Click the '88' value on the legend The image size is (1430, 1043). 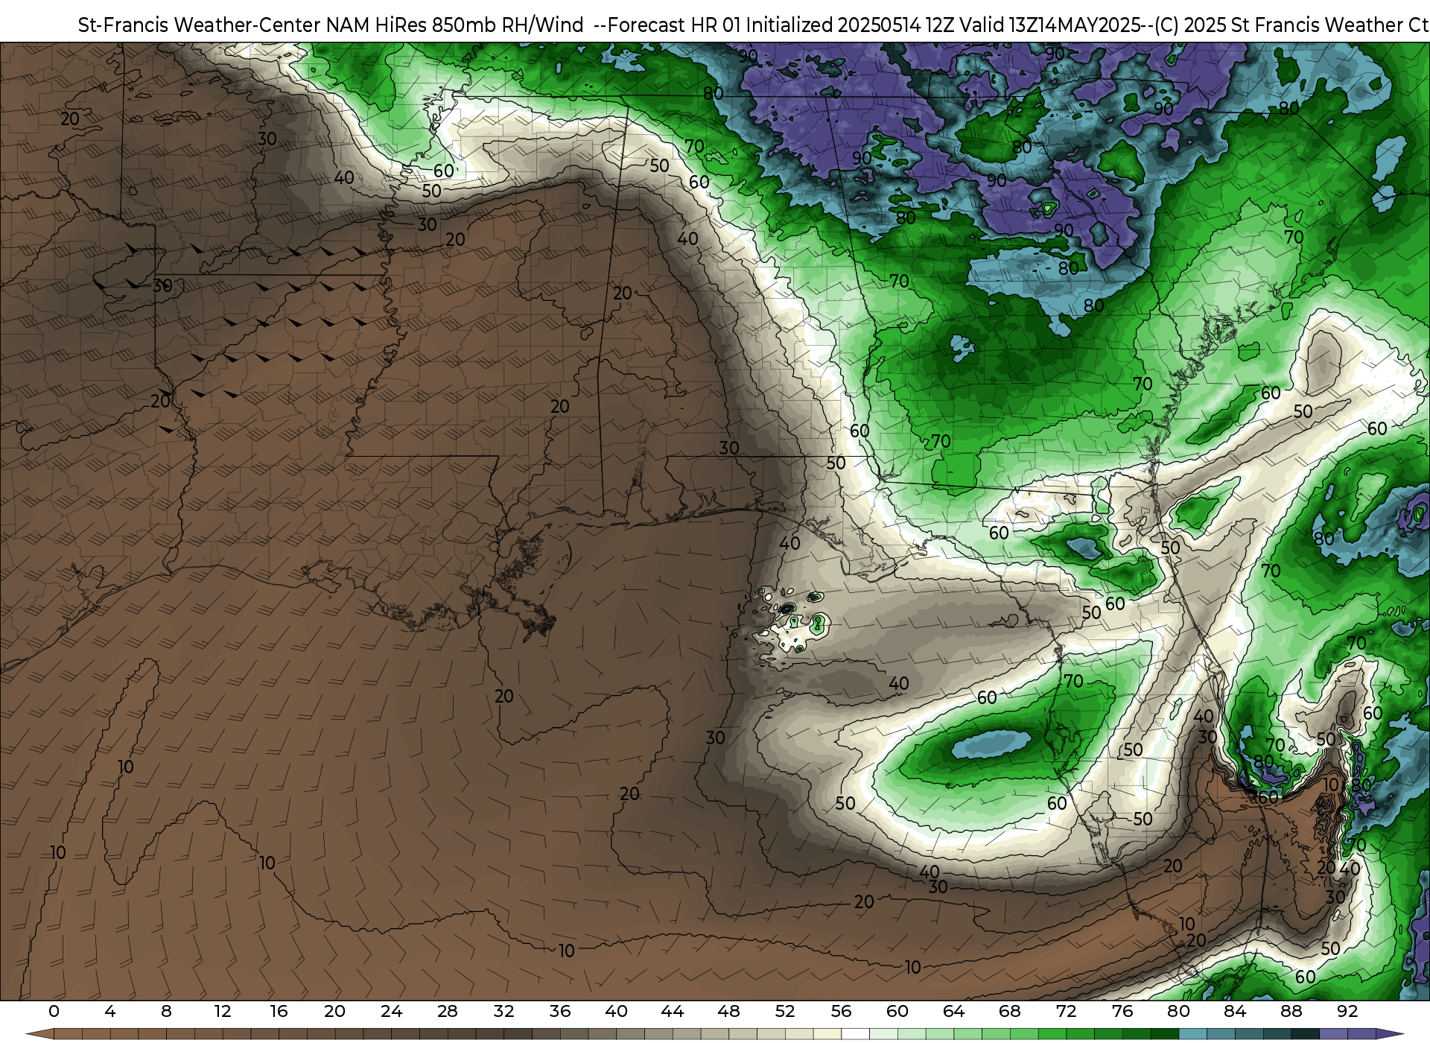click(x=1291, y=1011)
